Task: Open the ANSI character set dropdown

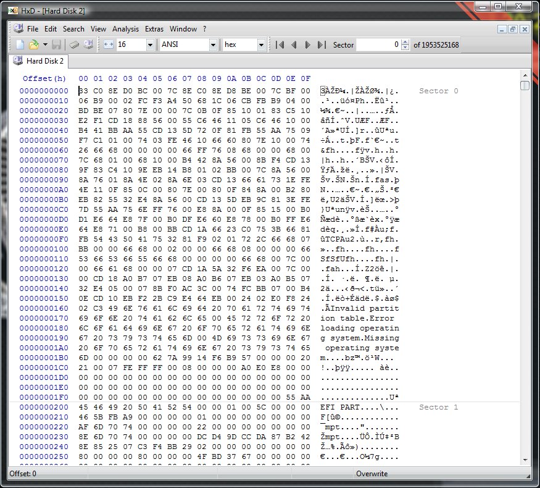Action: [213, 45]
